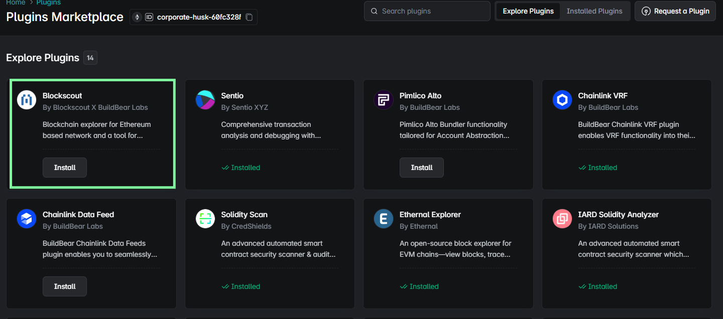Install the Pimlico Alto plugin
Screen dimensions: 723x319
point(421,168)
